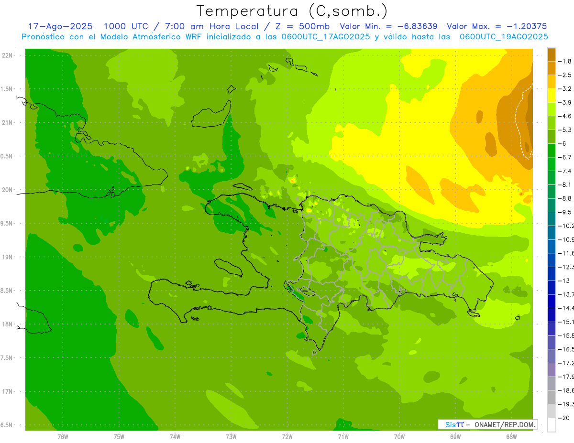Click the "20N" latitude label

click(7, 190)
